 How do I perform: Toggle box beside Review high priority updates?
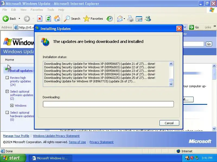[x=7, y=77]
